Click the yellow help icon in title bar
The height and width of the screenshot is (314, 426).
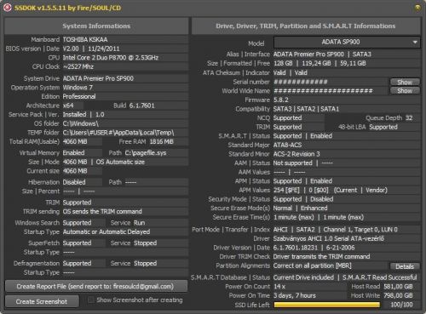pyautogui.click(x=417, y=8)
